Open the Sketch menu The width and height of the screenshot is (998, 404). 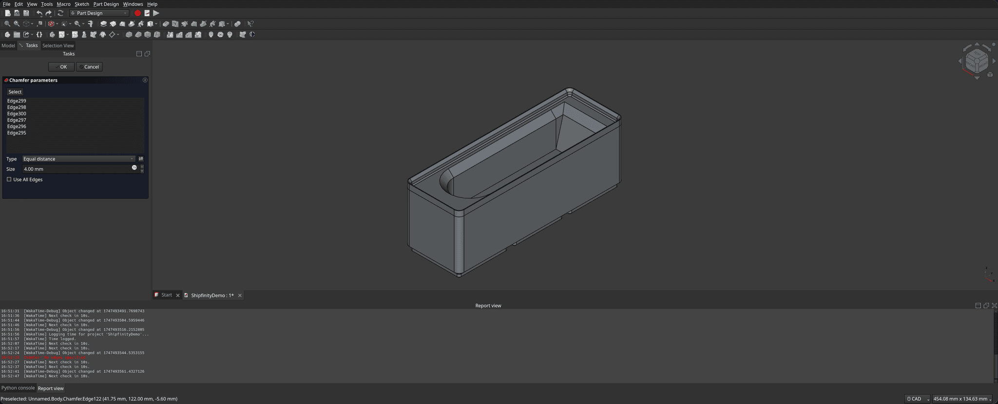(81, 4)
